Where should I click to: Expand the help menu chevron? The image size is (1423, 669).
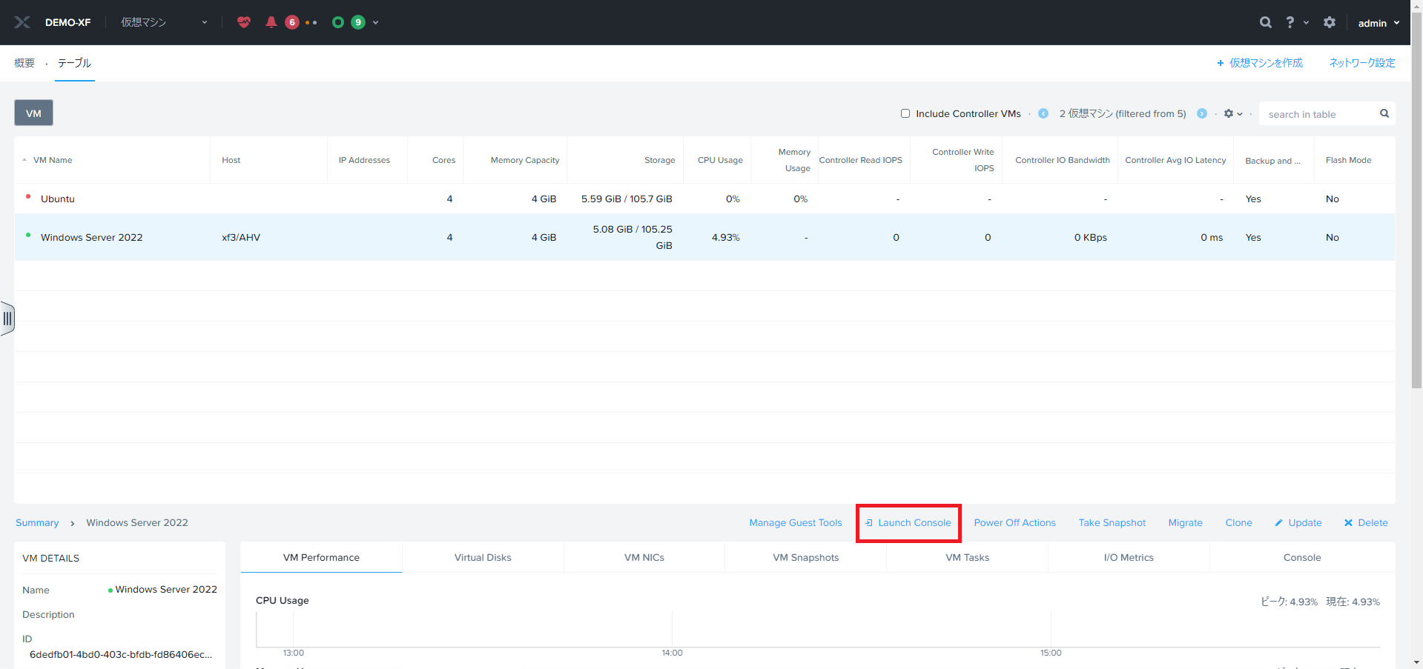tap(1307, 22)
